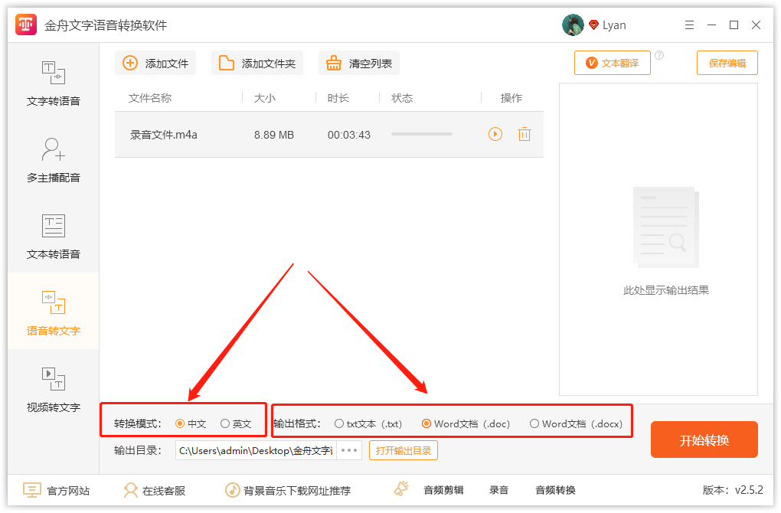Click the output result preview area
The height and width of the screenshot is (513, 781).
pos(658,239)
